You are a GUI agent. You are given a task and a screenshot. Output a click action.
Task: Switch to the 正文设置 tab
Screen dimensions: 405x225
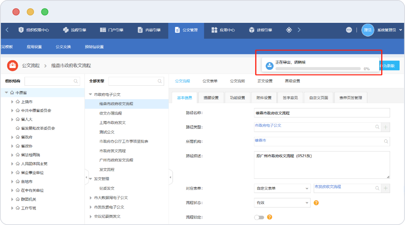[x=265, y=81]
